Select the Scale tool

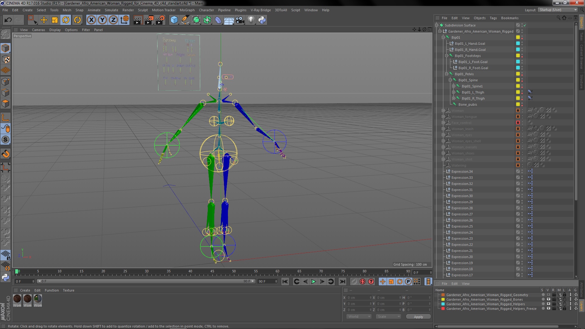pos(55,20)
